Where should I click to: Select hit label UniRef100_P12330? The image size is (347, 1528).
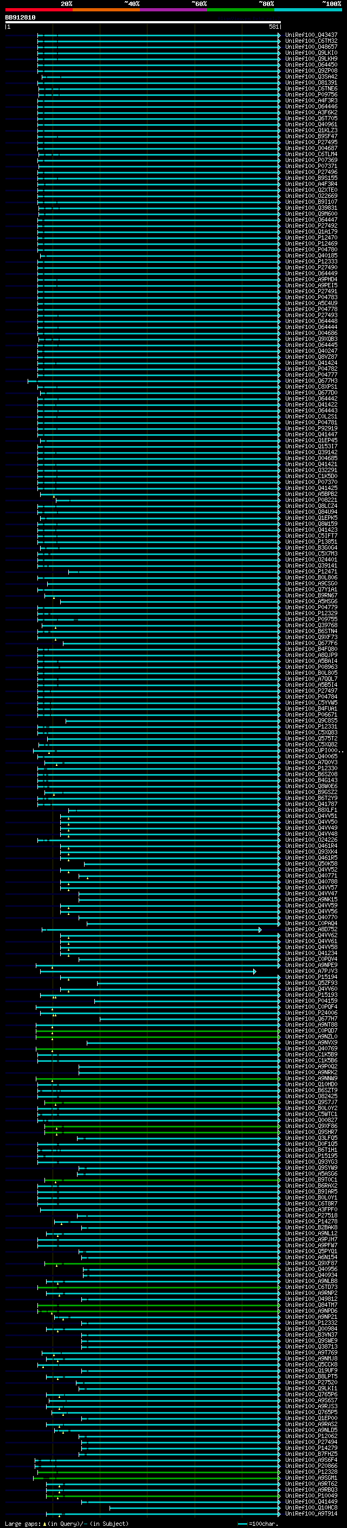[x=311, y=769]
